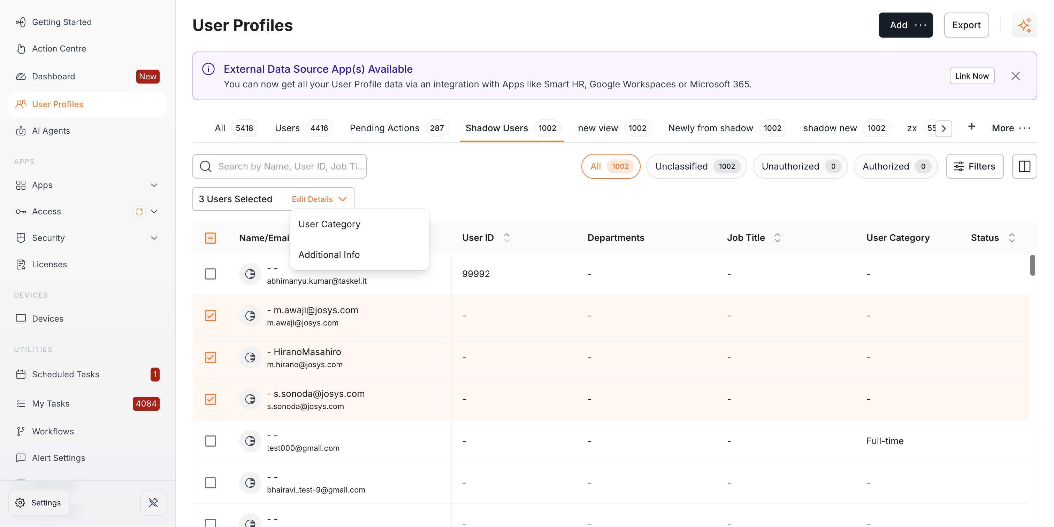Image resolution: width=1054 pixels, height=527 pixels.
Task: Uncheck the s.sonoda@josys.com row
Action: [210, 399]
